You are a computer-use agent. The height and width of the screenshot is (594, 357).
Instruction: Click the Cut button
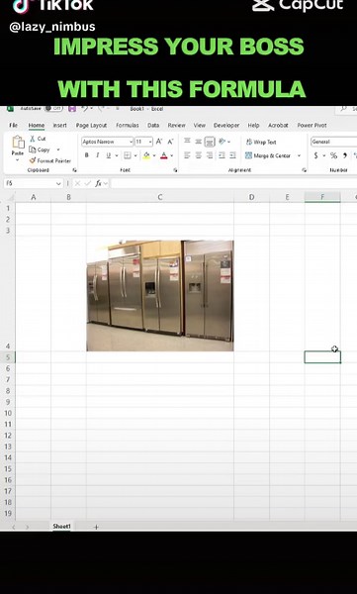(x=38, y=139)
